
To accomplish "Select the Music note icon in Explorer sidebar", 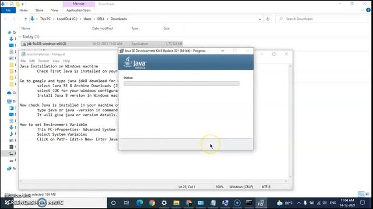I will pyautogui.click(x=11, y=134).
